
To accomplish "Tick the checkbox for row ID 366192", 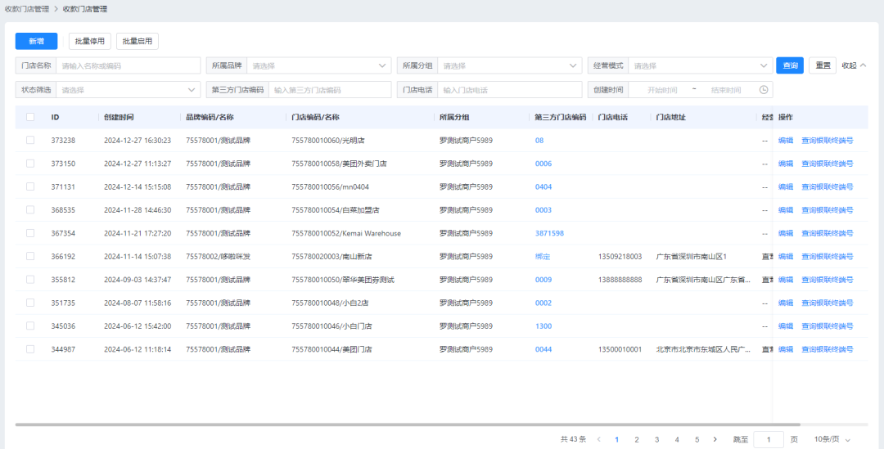I will click(x=30, y=256).
